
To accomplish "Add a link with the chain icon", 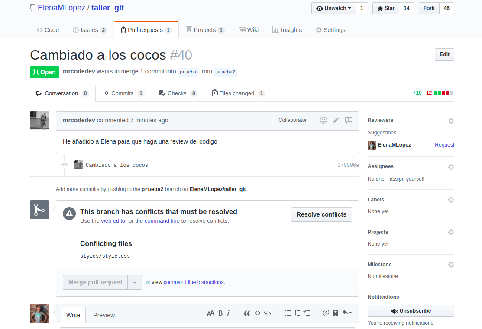I will pos(268,313).
